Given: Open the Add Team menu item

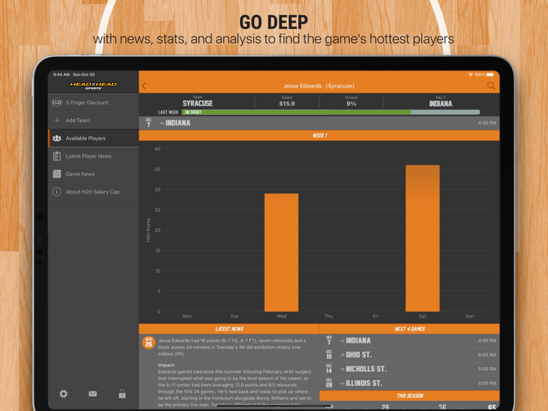Looking at the screenshot, I should click(x=93, y=121).
